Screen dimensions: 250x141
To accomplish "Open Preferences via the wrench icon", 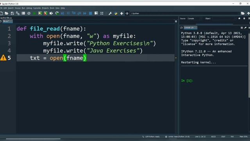I will point(110,13).
